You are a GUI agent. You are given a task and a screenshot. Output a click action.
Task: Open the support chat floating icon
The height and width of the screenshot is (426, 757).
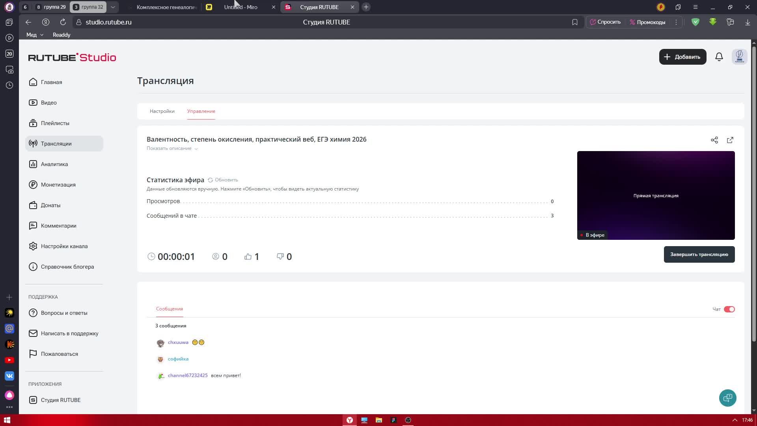(727, 398)
